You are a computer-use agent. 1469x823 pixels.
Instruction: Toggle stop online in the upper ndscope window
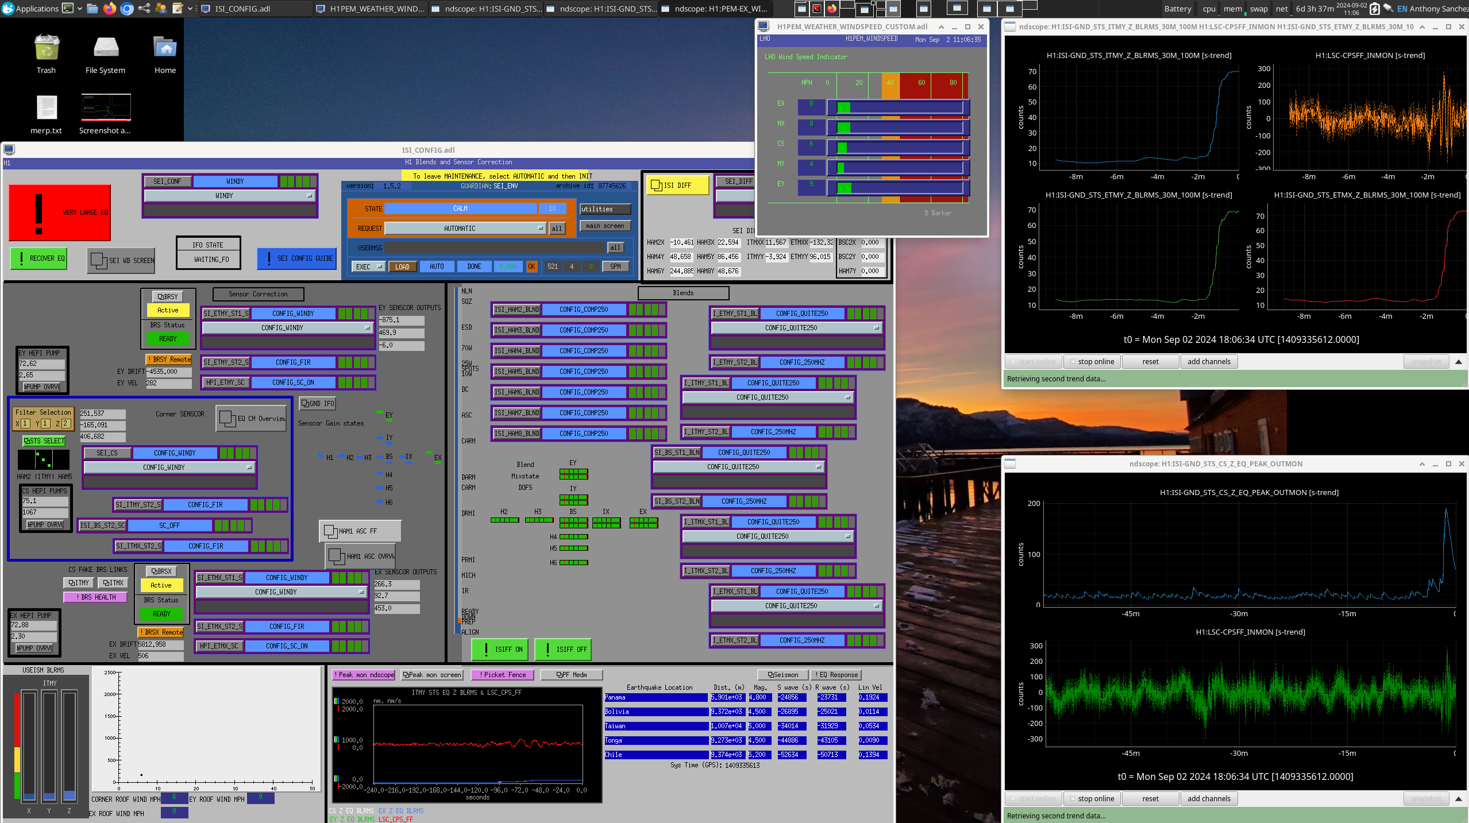point(1092,362)
